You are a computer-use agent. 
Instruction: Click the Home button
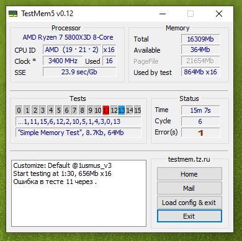189,174
